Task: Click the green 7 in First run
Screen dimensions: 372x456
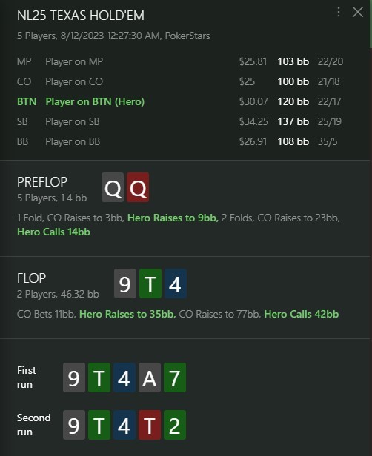Action: pos(175,378)
